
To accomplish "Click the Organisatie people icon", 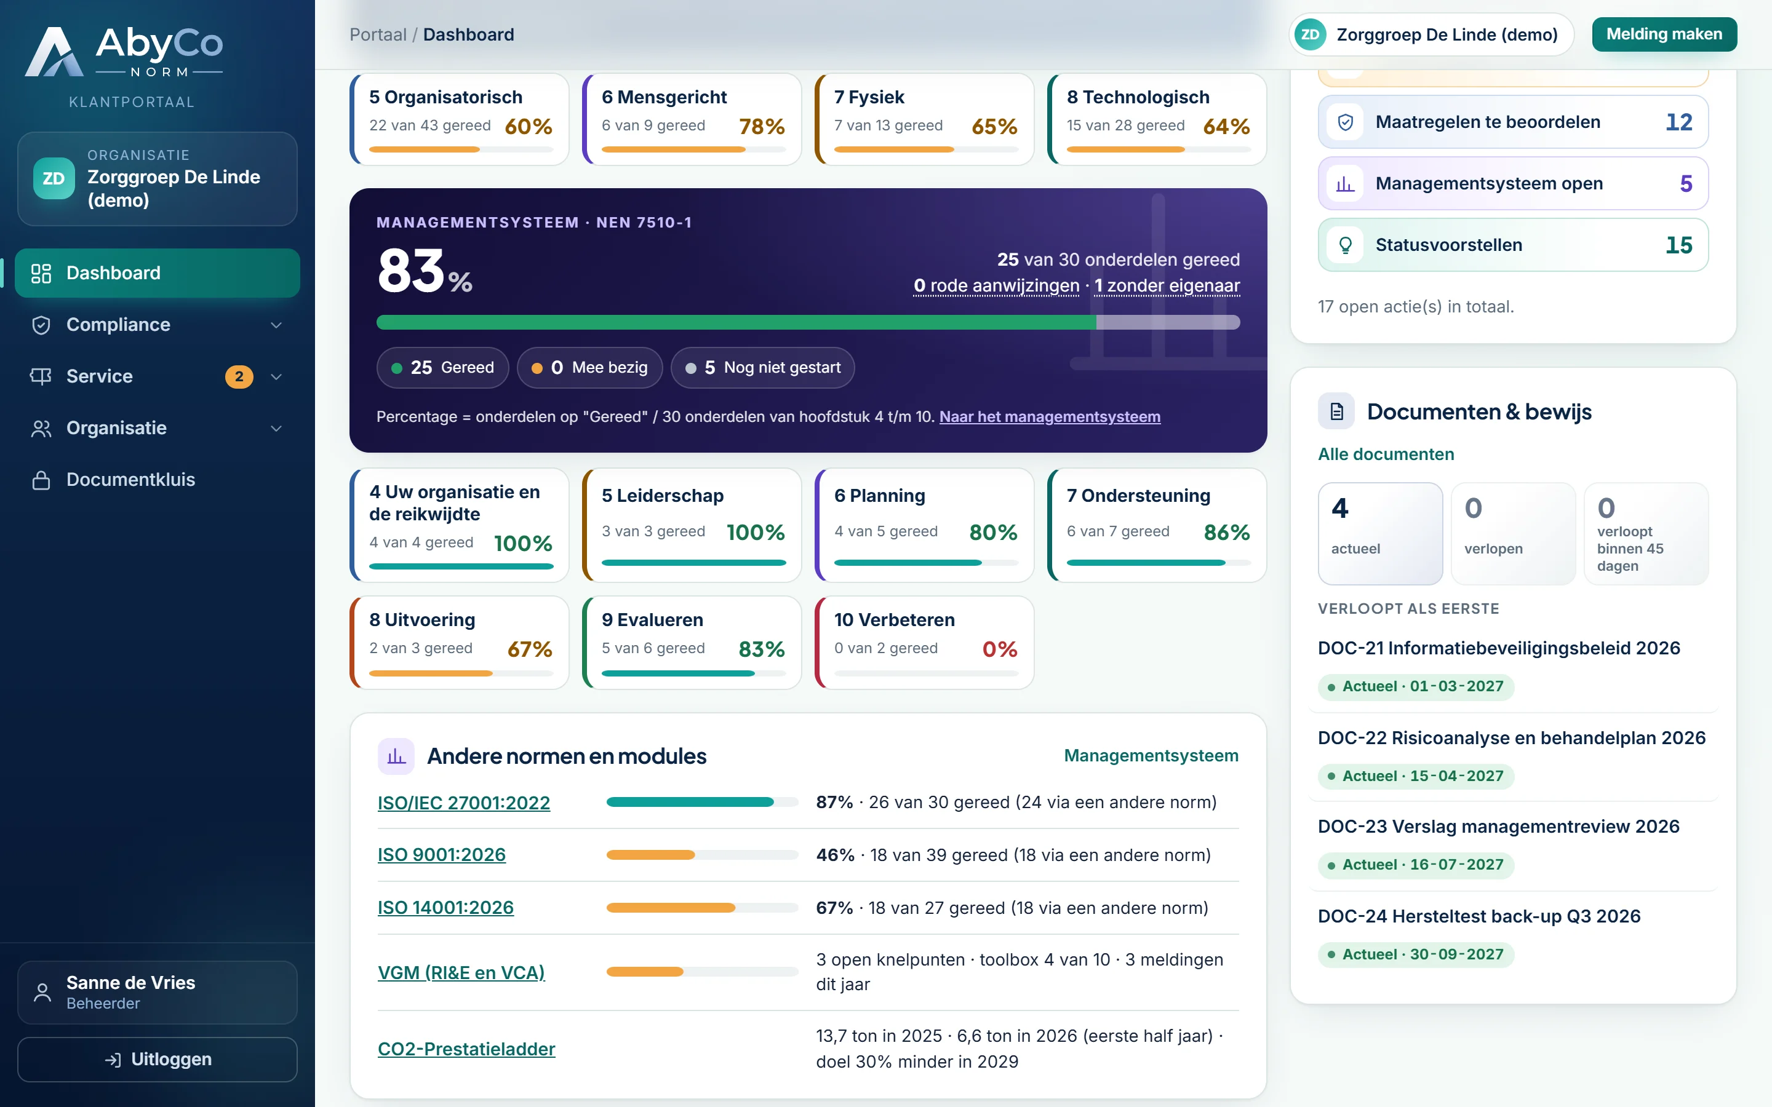I will 41,428.
